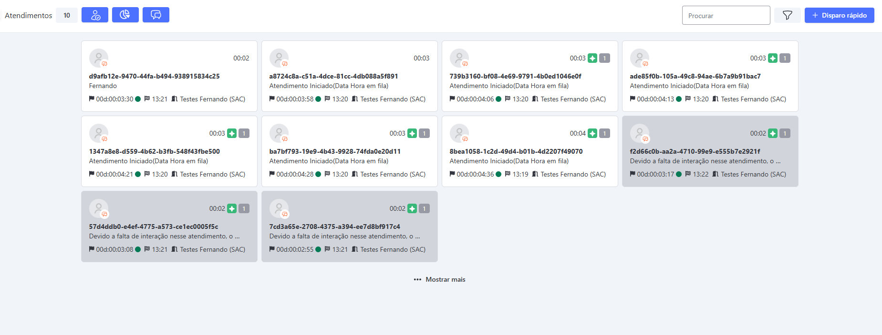This screenshot has height=335, width=882.
Task: Click green sparkle badge on card 739b3160
Action: click(592, 58)
